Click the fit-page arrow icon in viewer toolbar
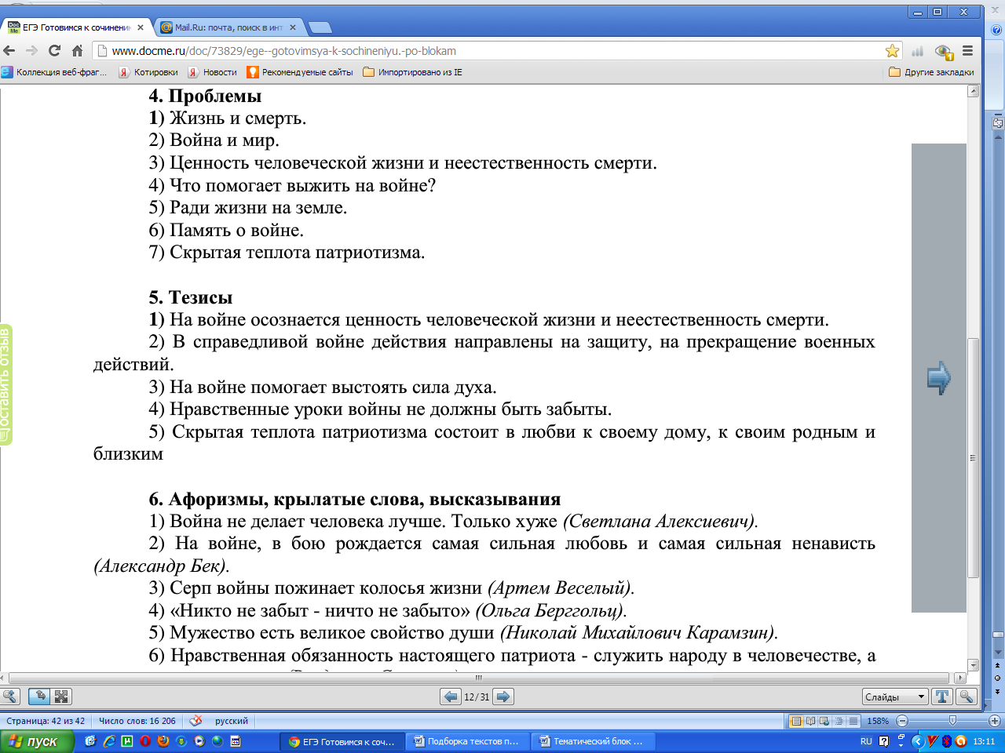The width and height of the screenshot is (1005, 753). (x=39, y=697)
